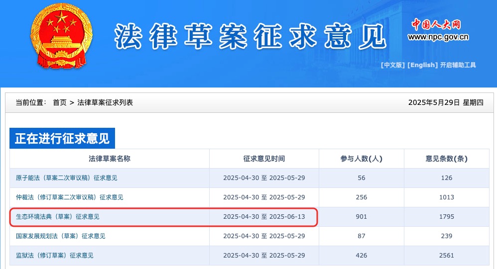Go to 首页 in the breadcrumb
Screen dimensions: 497x269
coord(59,102)
